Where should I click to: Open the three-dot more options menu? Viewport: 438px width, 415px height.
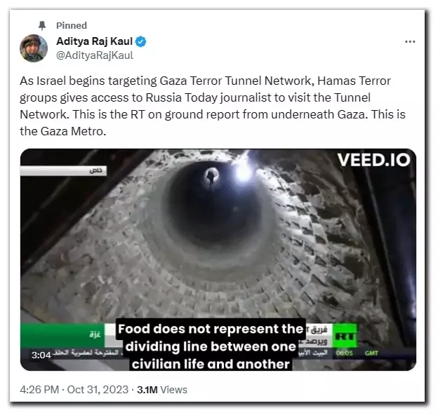click(x=410, y=42)
